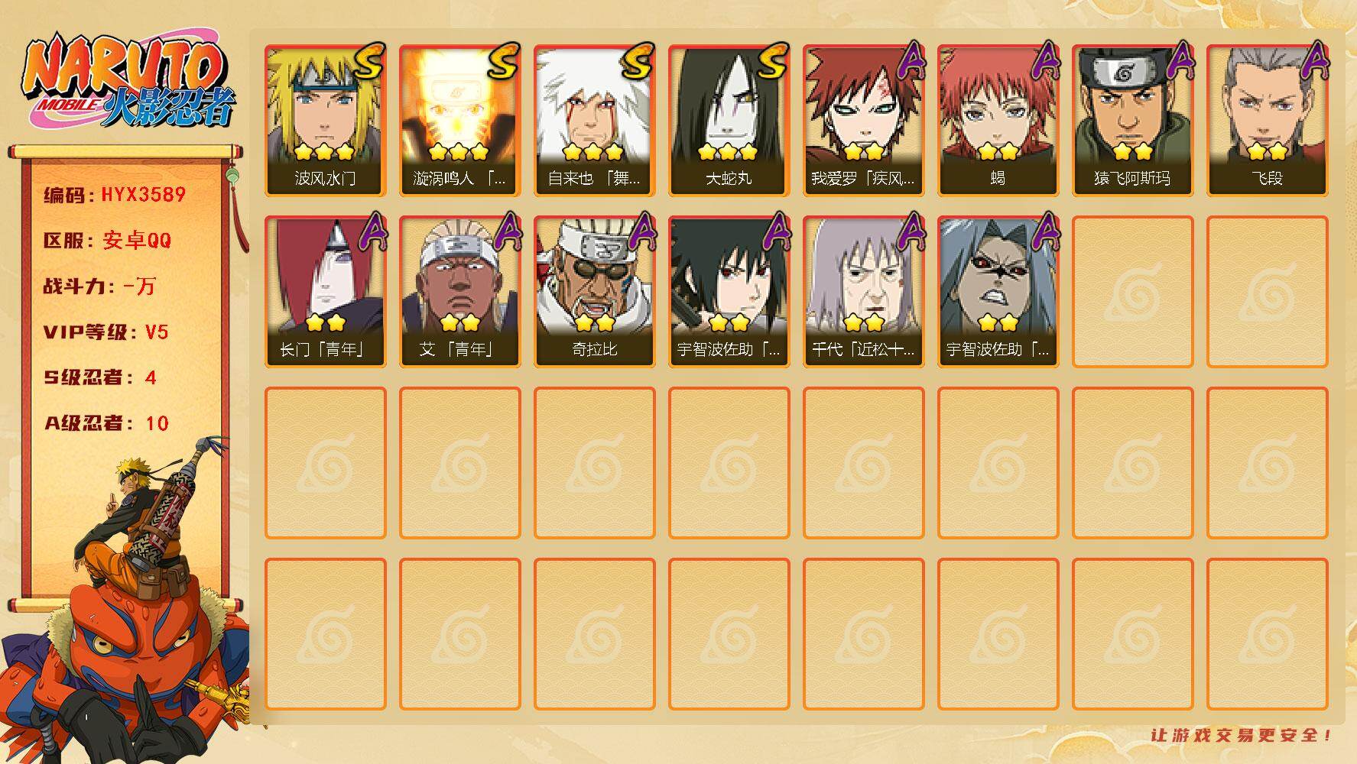Open the 艾「青年」 ninja card

pyautogui.click(x=460, y=292)
